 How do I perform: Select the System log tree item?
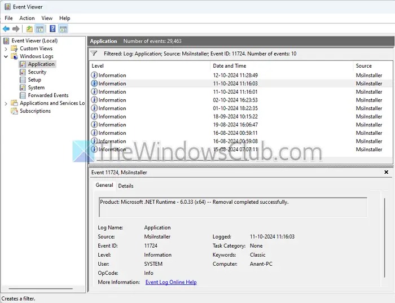[36, 87]
